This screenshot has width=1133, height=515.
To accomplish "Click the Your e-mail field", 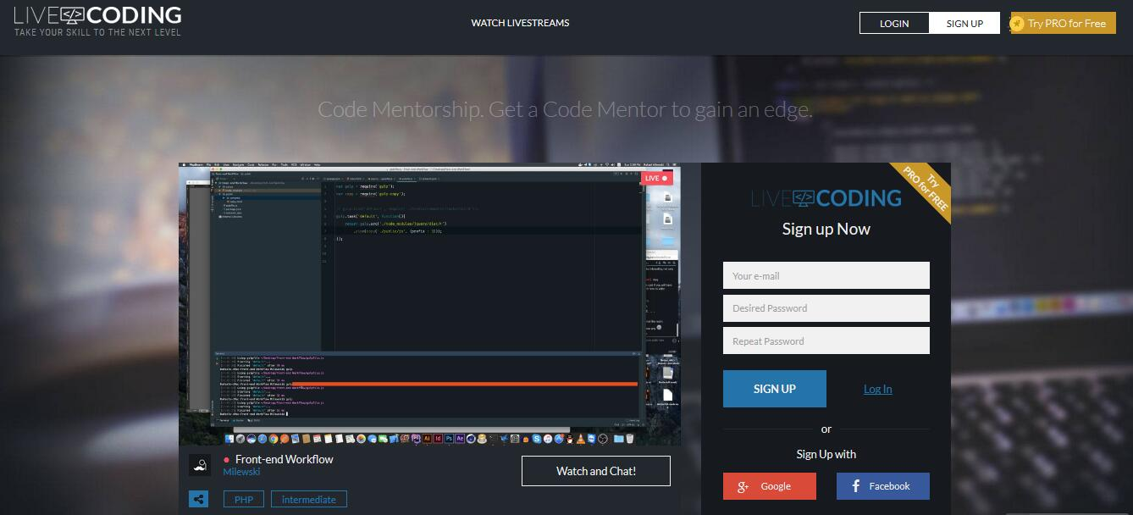I will [x=826, y=275].
